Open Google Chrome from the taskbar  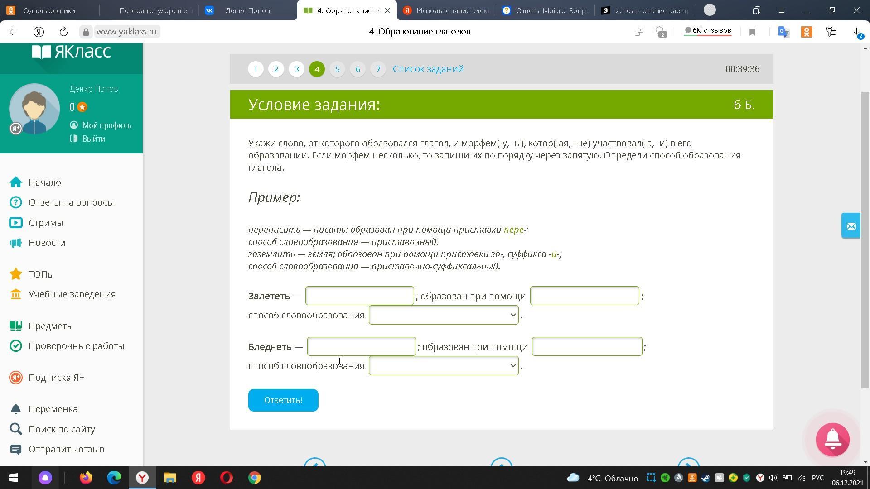[x=255, y=478]
